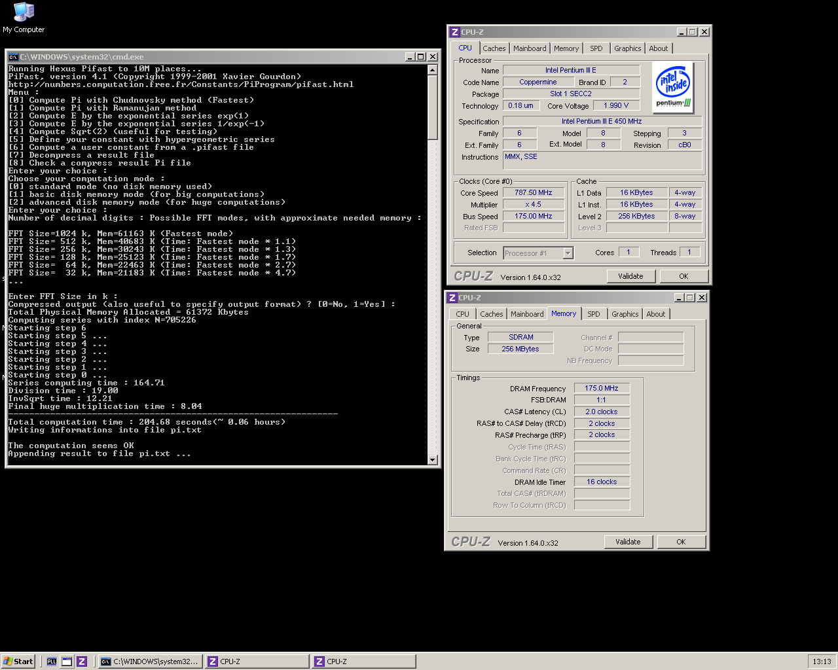838x670 pixels.
Task: Click the Intel Inside Pentium III logo
Action: pos(673,87)
